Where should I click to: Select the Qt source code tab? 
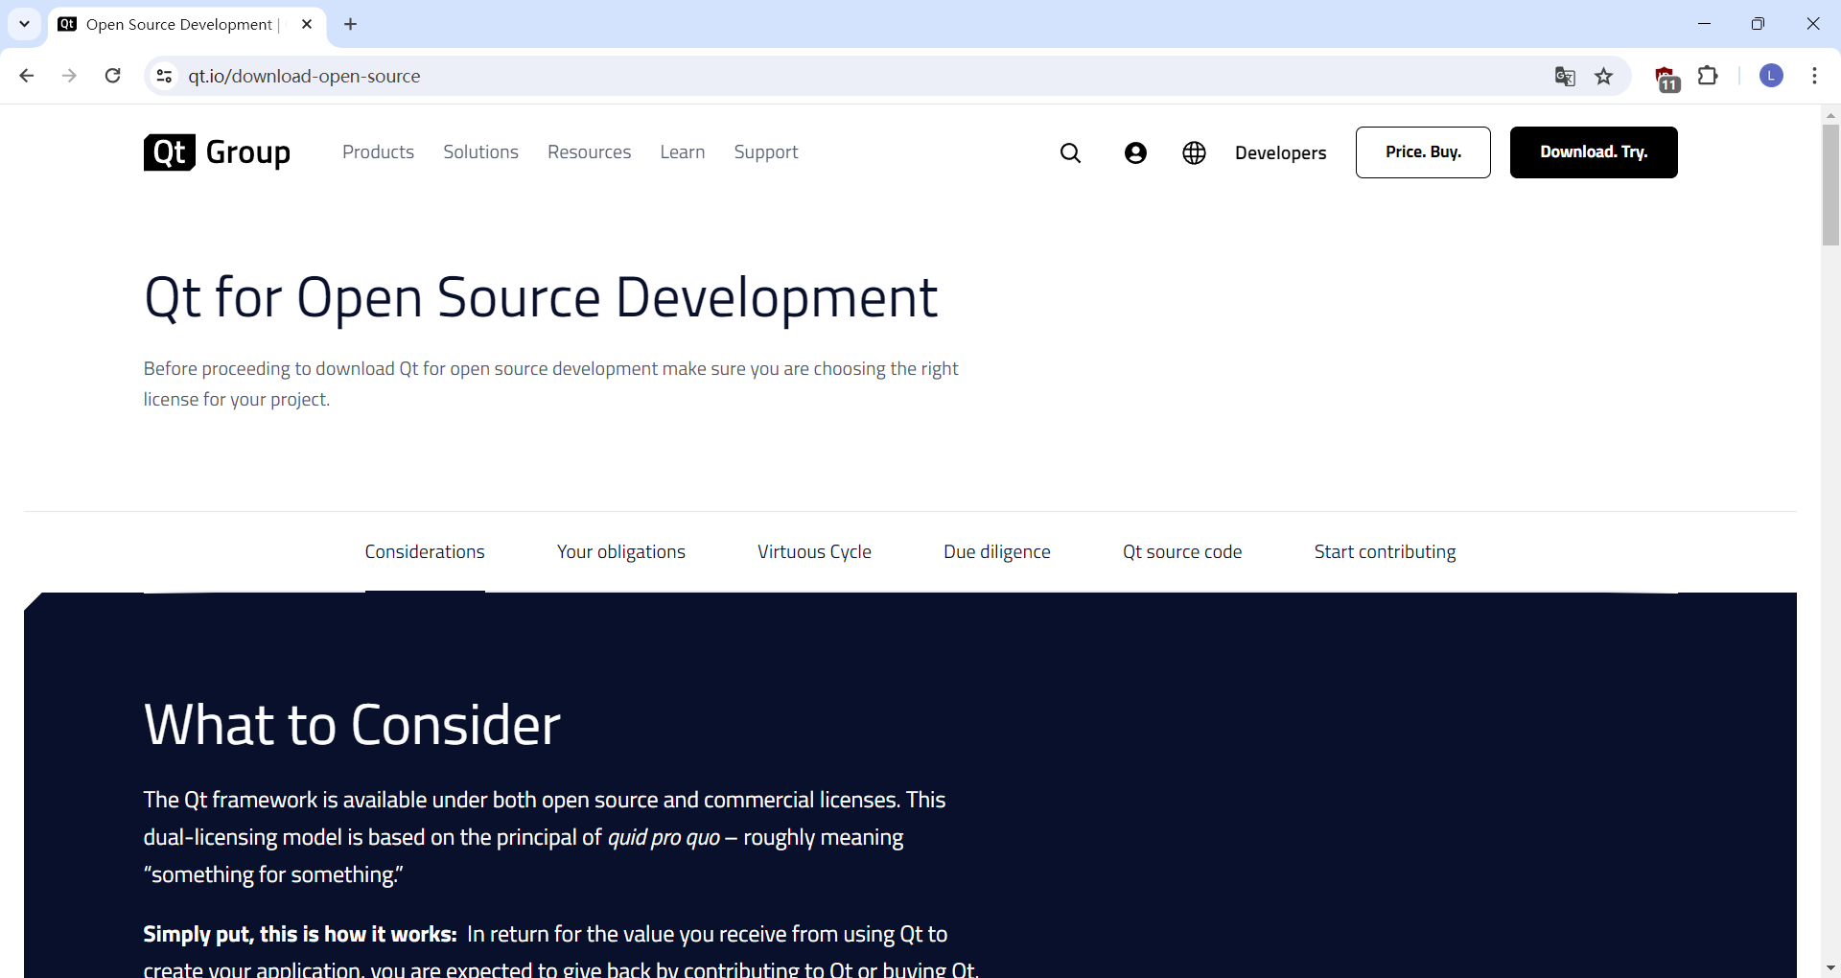click(1181, 552)
